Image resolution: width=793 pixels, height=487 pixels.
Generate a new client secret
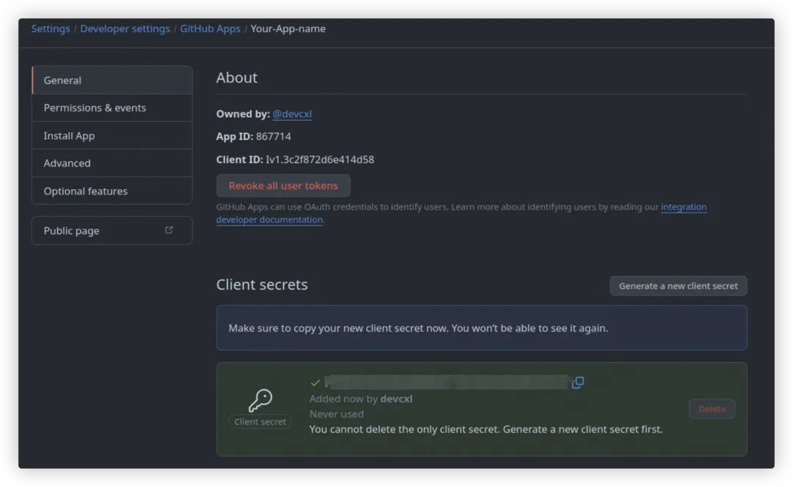678,286
